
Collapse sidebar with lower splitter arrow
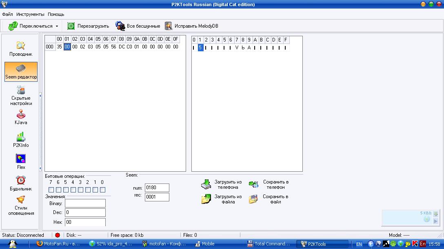click(x=40, y=168)
